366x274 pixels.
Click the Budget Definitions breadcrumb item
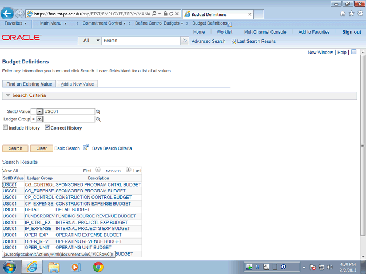point(210,23)
